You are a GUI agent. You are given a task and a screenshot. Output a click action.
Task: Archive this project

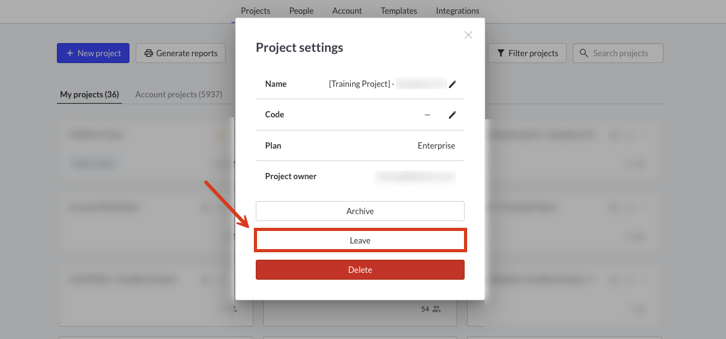pyautogui.click(x=360, y=211)
